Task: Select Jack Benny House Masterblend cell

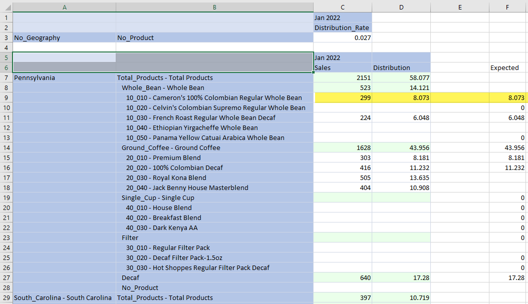Action: pyautogui.click(x=214, y=188)
